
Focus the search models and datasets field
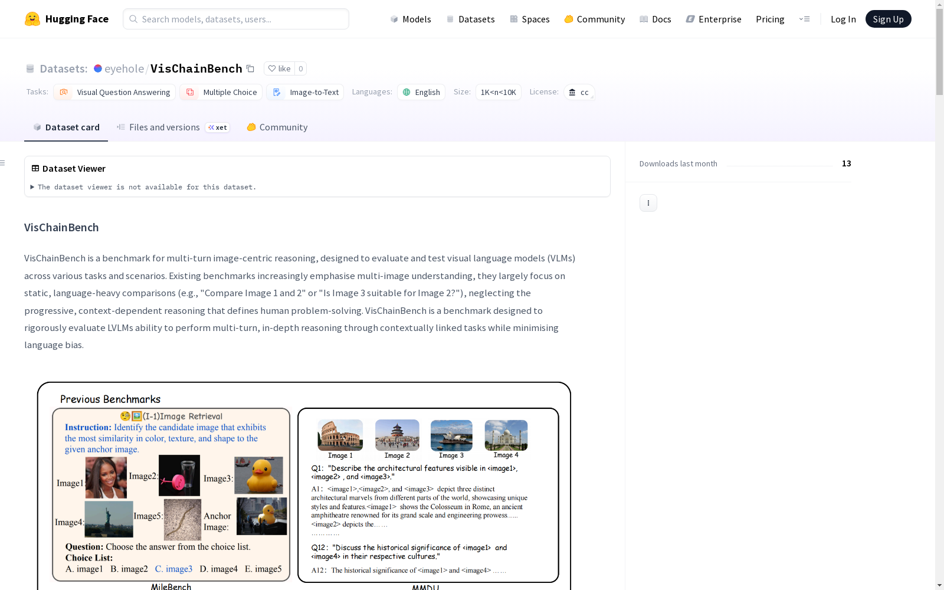pos(236,19)
